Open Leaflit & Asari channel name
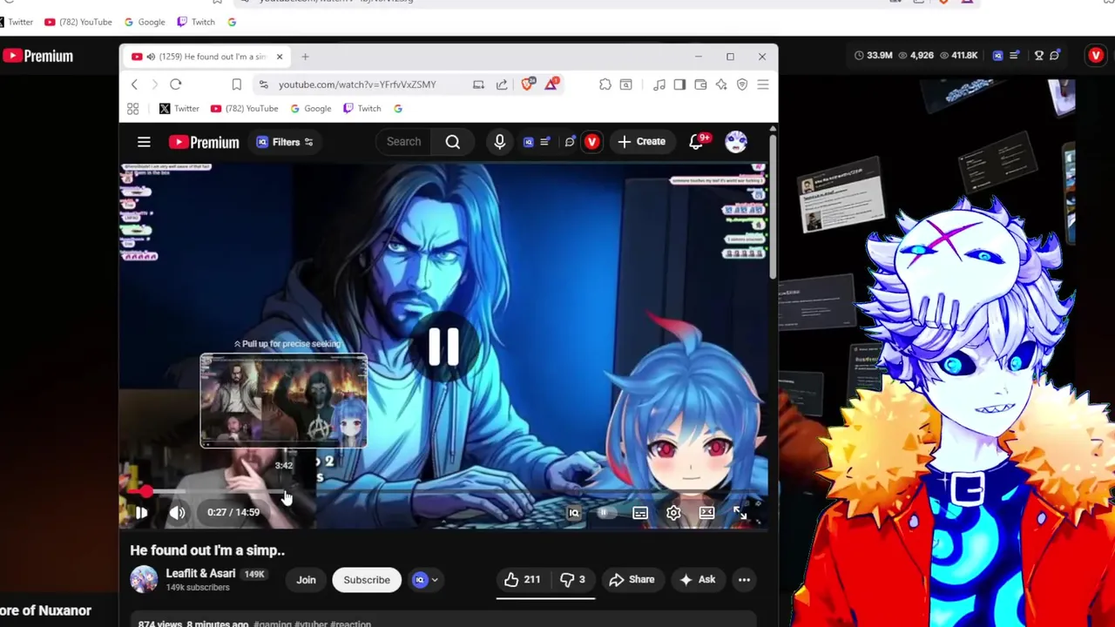This screenshot has width=1115, height=627. [200, 574]
